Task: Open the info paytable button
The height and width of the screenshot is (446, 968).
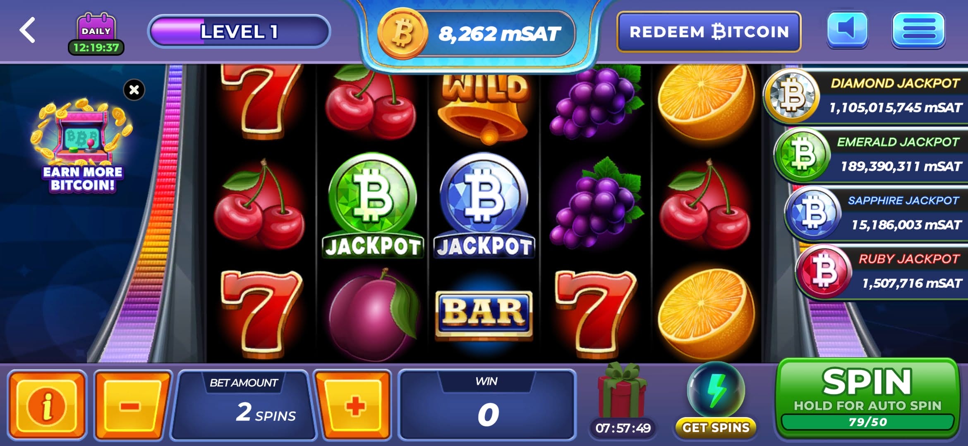Action: click(47, 405)
